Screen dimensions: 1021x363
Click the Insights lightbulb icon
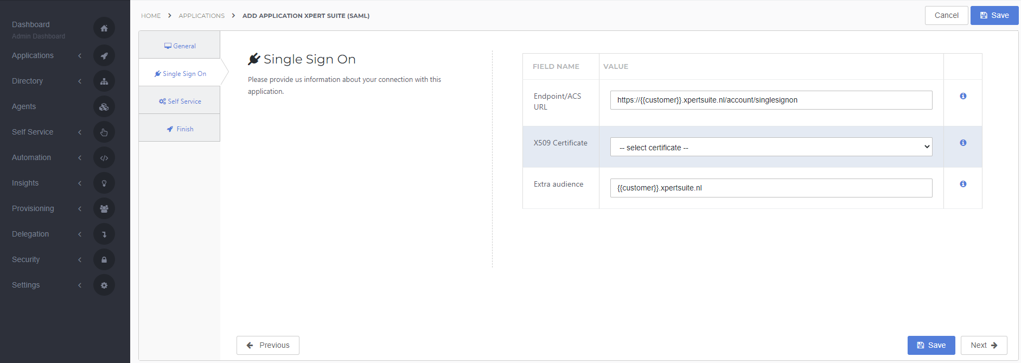coord(104,183)
